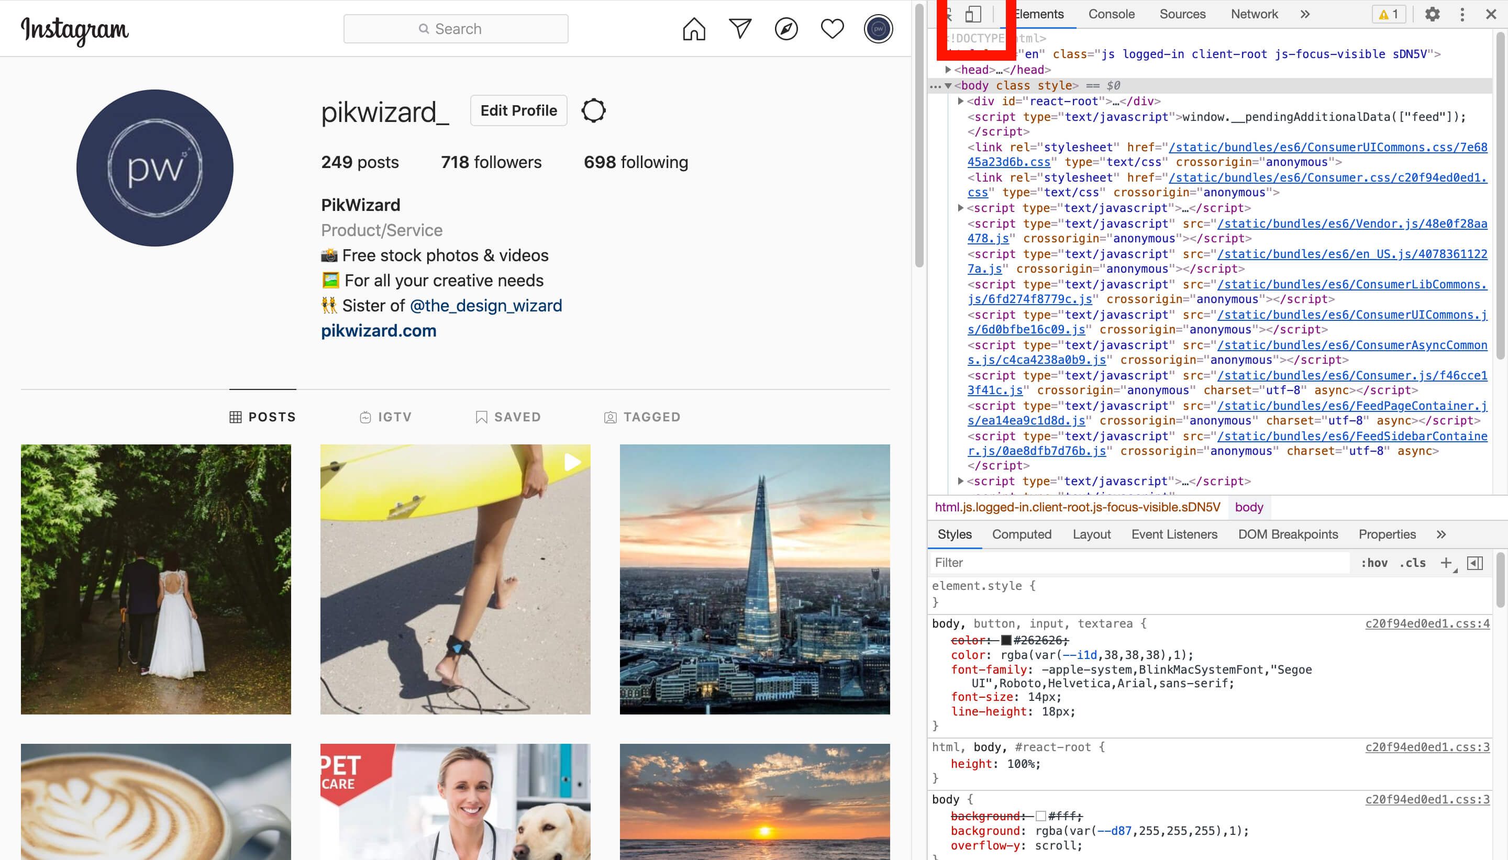The width and height of the screenshot is (1508, 860).
Task: Open the Console tab
Action: tap(1111, 14)
